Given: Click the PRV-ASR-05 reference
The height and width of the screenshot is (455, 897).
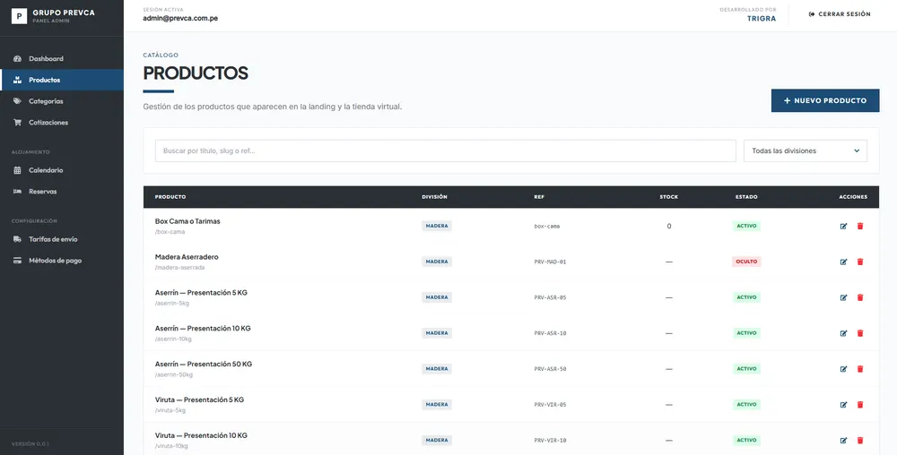Looking at the screenshot, I should [x=551, y=297].
